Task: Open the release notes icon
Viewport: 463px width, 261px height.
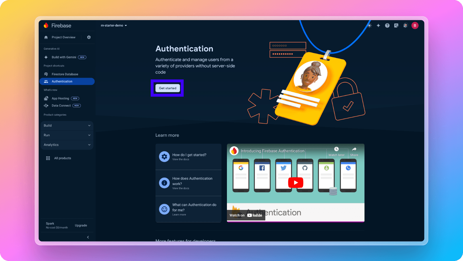Action: pyautogui.click(x=396, y=26)
